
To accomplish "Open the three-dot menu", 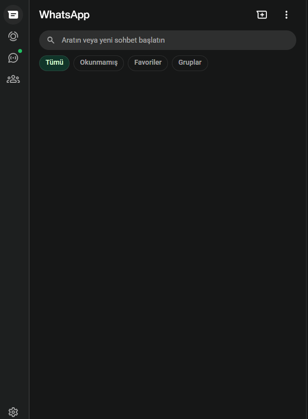I will (286, 15).
